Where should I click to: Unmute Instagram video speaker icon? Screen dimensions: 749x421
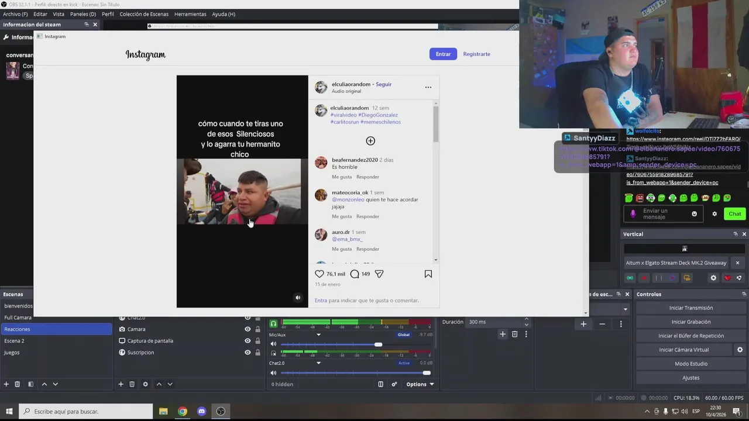coord(298,298)
